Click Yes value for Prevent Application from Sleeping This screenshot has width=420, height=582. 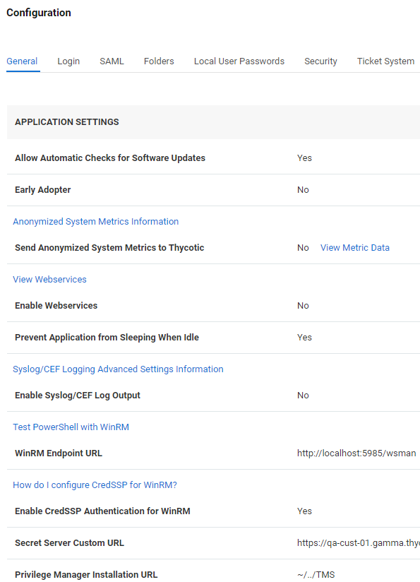304,338
